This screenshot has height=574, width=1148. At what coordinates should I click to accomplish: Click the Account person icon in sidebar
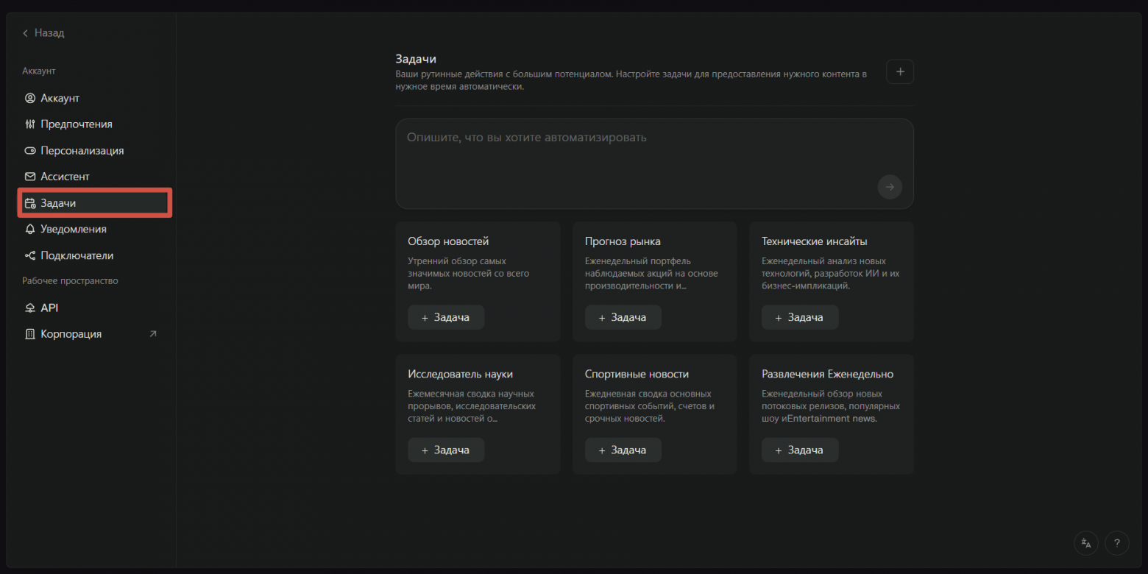30,98
